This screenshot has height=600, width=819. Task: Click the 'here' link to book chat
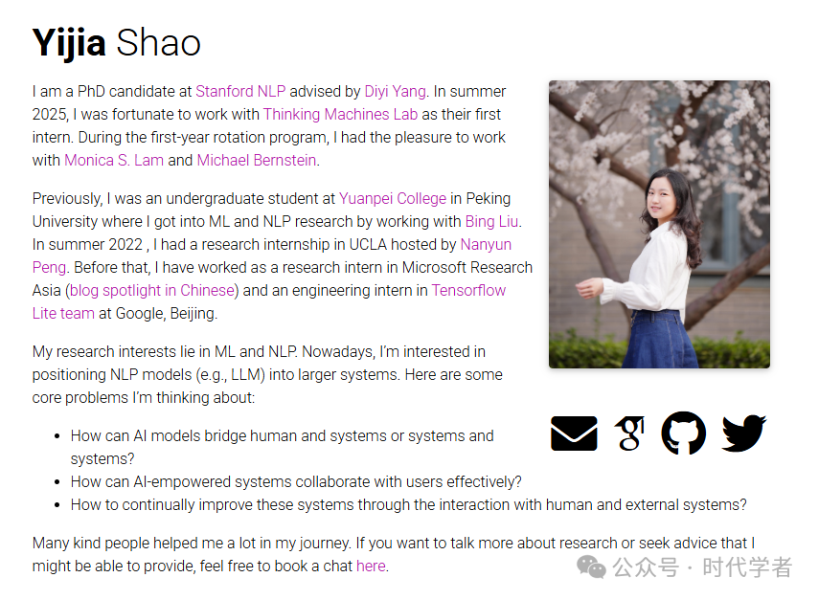pos(370,567)
